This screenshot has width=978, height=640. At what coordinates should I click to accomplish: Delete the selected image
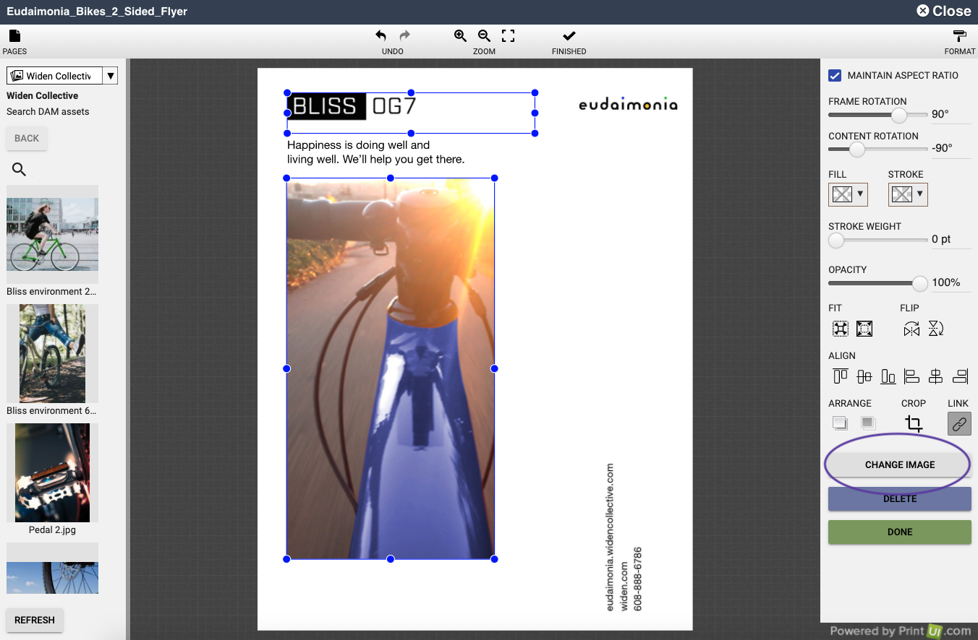click(x=900, y=498)
